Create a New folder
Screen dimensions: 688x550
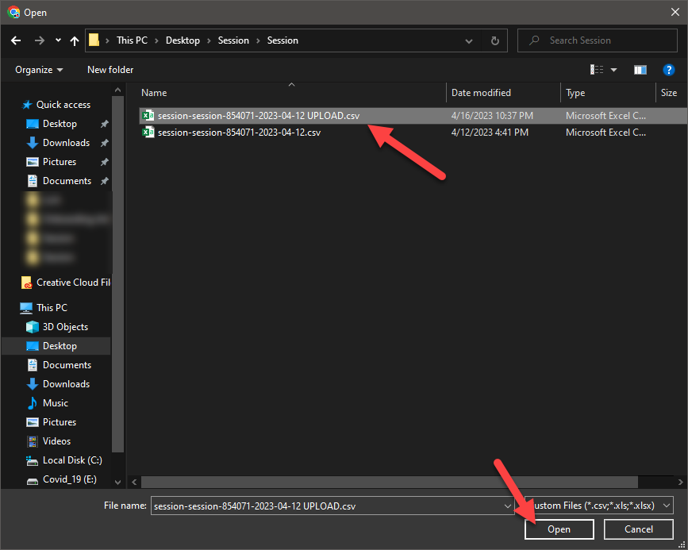tap(110, 70)
